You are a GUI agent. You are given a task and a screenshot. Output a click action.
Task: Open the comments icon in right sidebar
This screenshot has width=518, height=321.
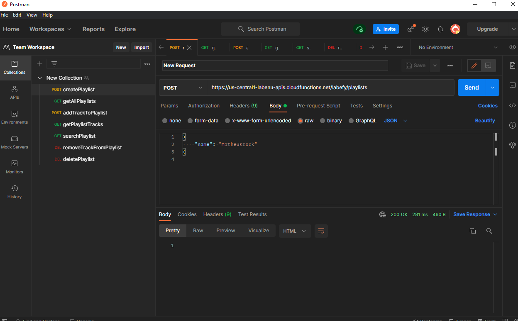pyautogui.click(x=513, y=85)
